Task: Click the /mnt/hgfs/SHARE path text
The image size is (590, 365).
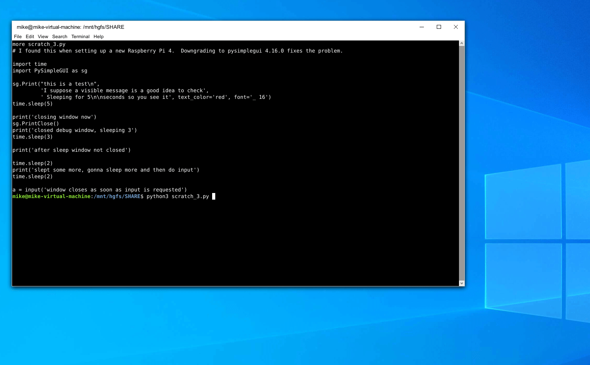Action: (117, 196)
